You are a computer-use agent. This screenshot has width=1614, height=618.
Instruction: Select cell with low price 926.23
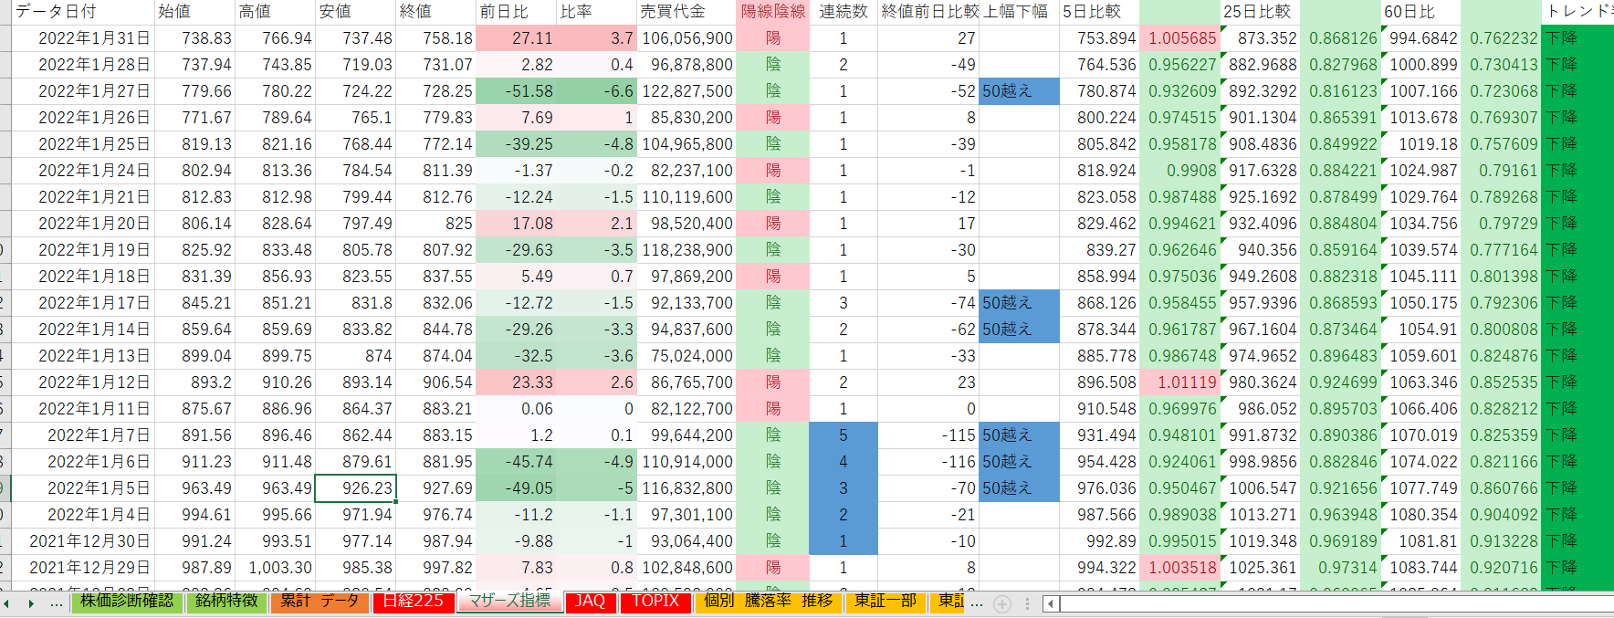coord(355,488)
